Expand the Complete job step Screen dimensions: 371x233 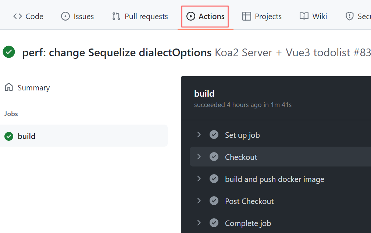[199, 223]
